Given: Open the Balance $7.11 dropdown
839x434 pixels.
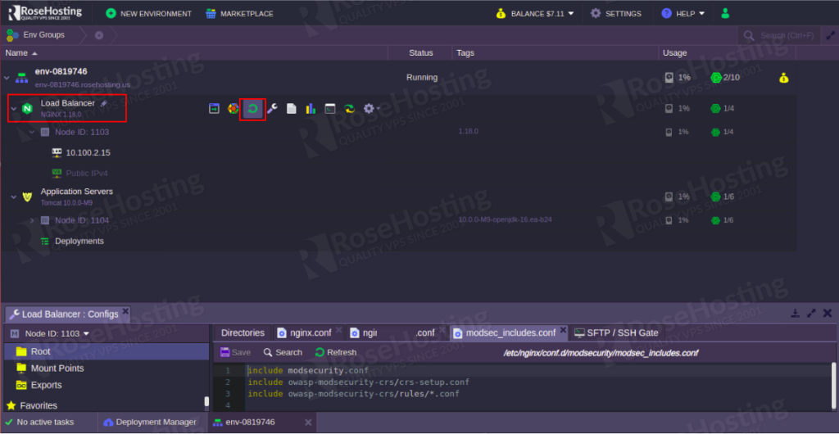Looking at the screenshot, I should tap(534, 13).
